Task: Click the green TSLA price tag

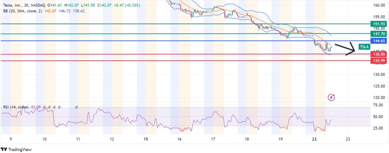Action: tap(364, 47)
